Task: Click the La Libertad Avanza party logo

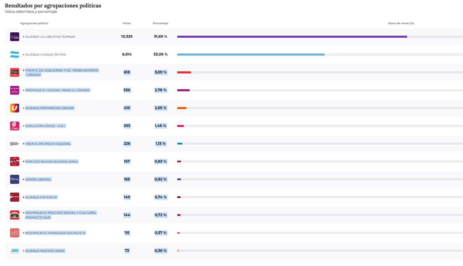Action: (x=14, y=37)
